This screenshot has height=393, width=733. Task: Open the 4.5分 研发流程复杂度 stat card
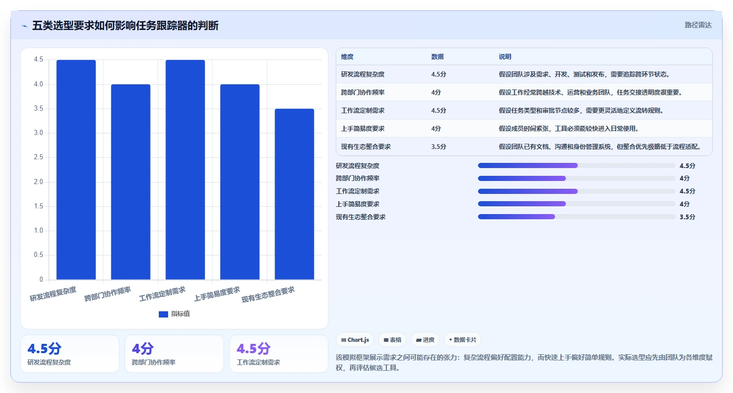click(70, 354)
